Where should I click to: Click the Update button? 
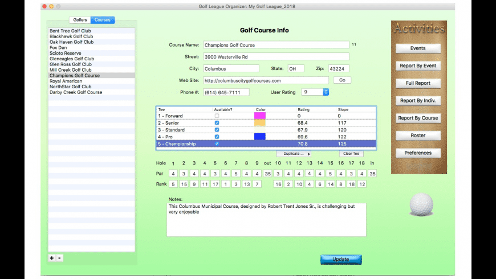pyautogui.click(x=341, y=260)
